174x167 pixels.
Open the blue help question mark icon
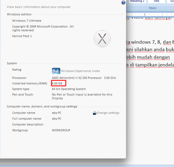coord(123,3)
